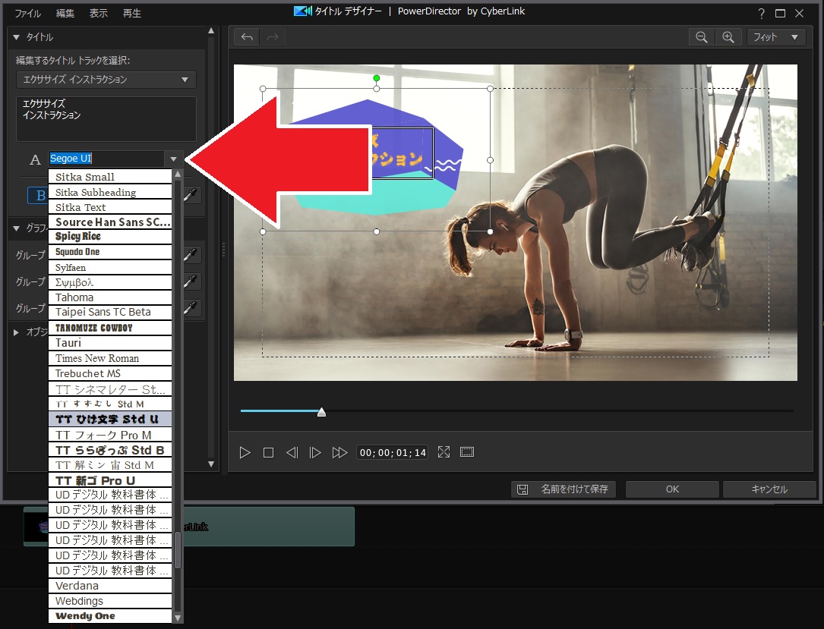
Task: Click the title text edit box
Action: pos(106,119)
